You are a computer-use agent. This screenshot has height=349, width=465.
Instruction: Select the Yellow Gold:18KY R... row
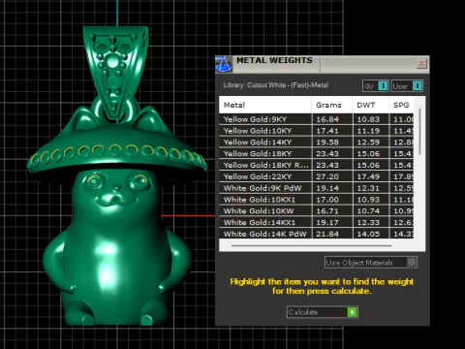[x=317, y=165]
